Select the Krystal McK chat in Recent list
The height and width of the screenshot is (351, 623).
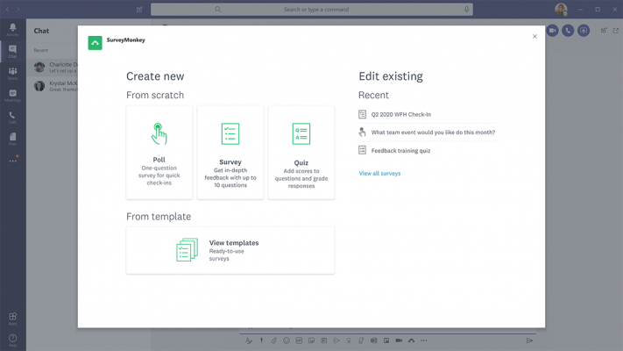(52, 86)
